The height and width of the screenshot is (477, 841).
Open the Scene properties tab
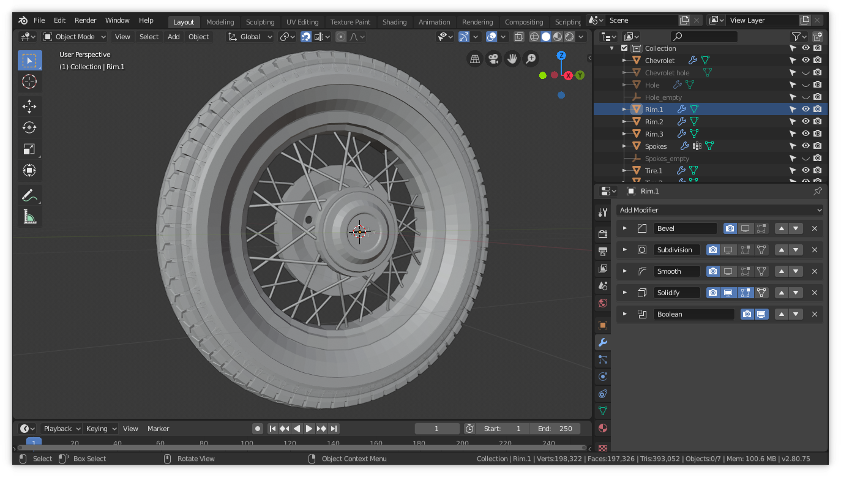[602, 285]
